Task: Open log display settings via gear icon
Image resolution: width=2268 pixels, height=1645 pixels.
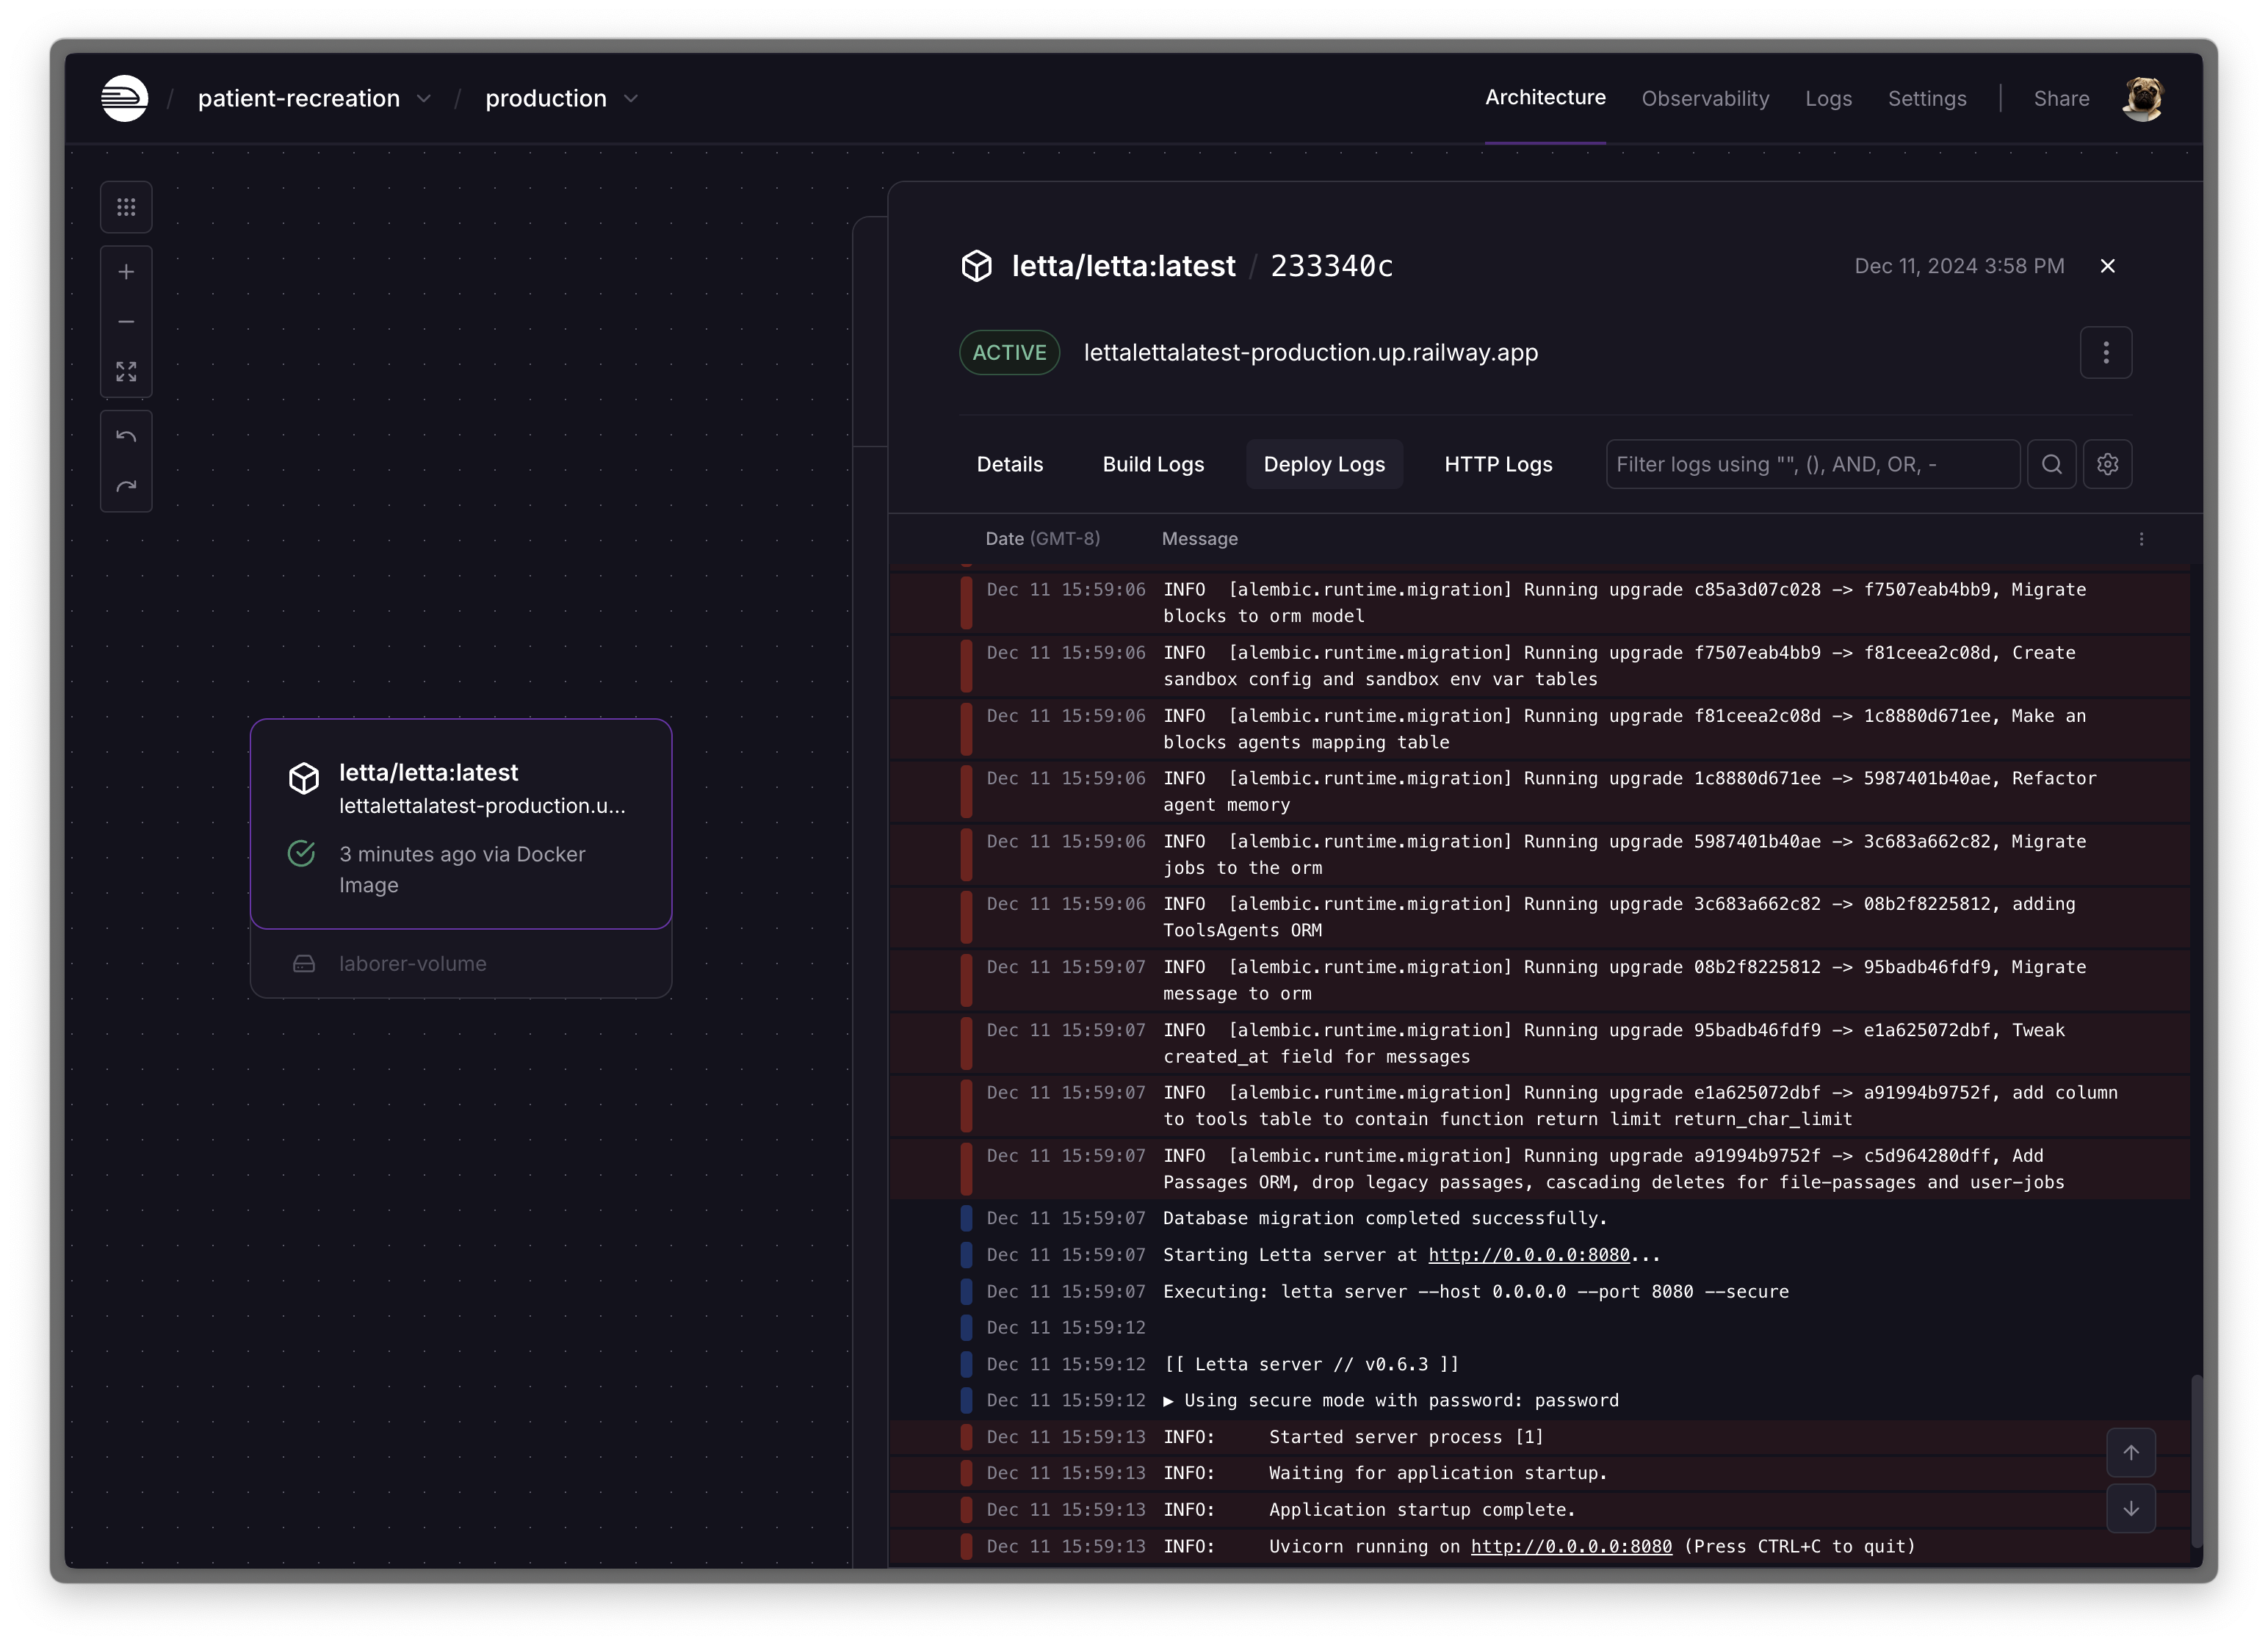Action: (x=2108, y=464)
